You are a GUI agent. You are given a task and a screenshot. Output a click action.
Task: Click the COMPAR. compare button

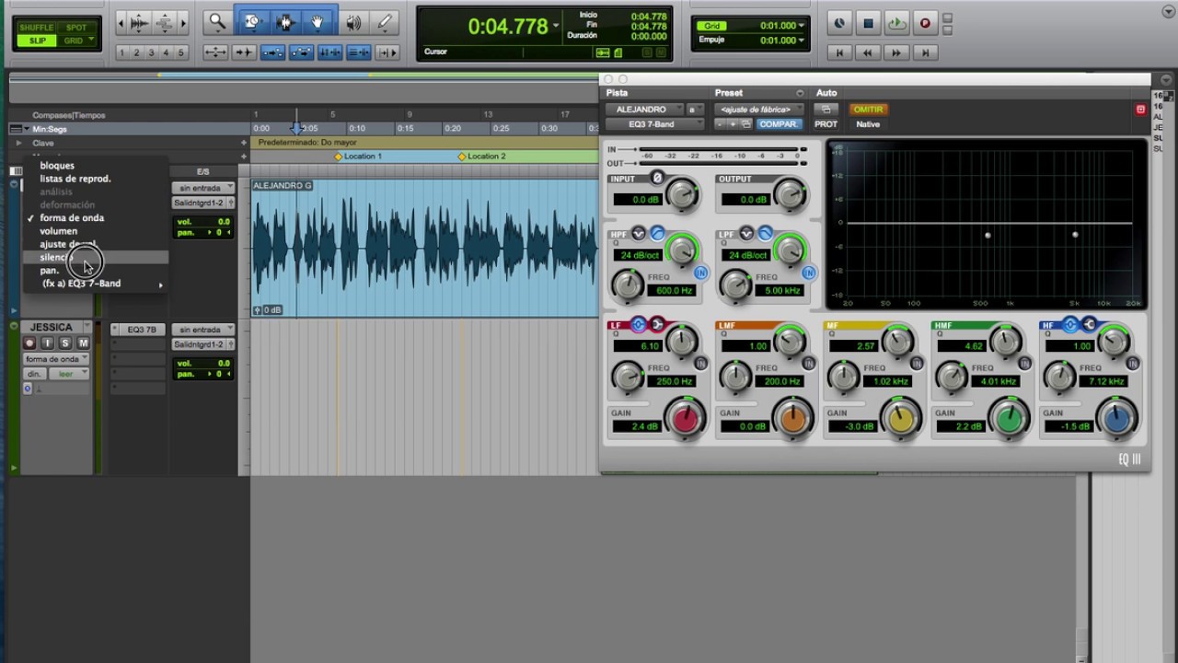coord(779,124)
